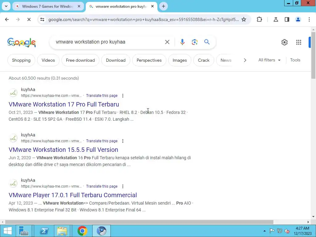Open more options for VMware Workstation 15.5.5 result

point(123,141)
